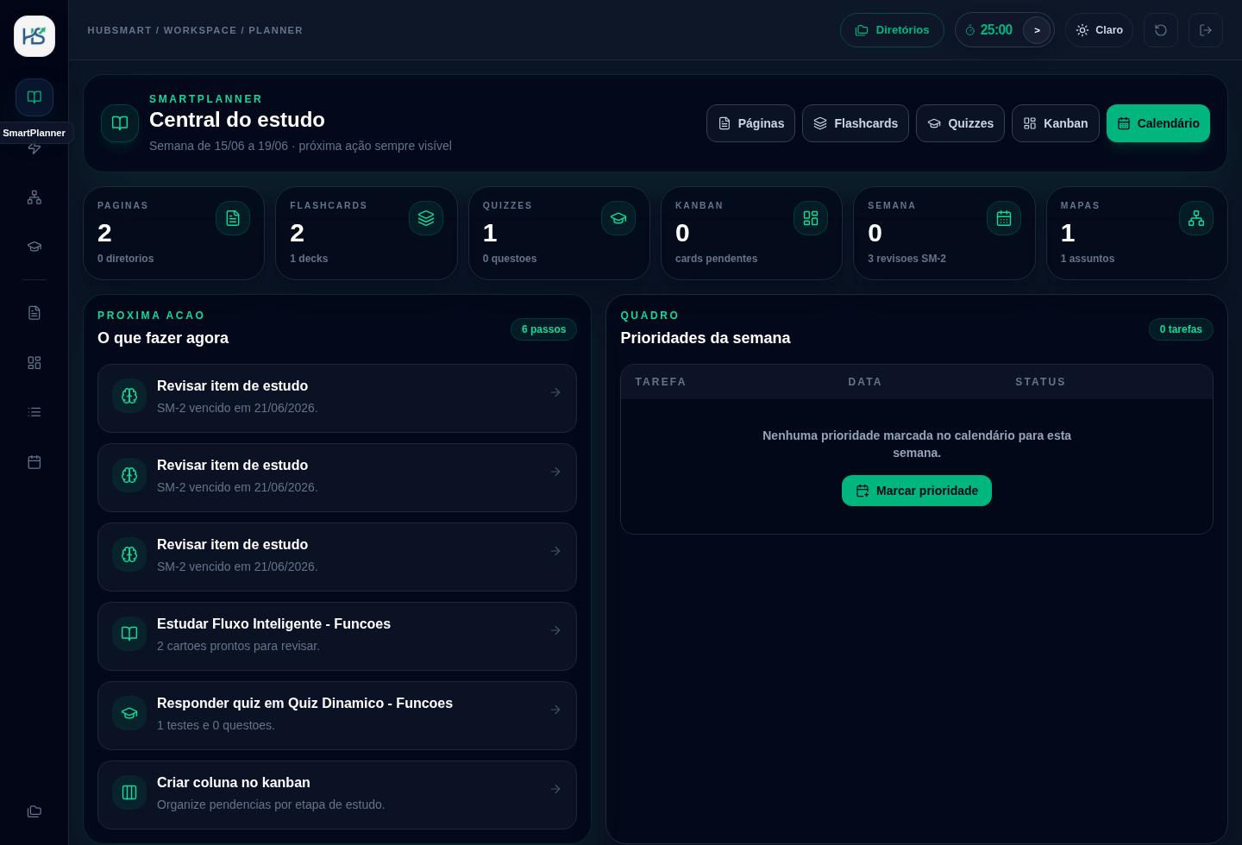This screenshot has width=1242, height=845.
Task: Click columns icon of Criar coluna no kanban
Action: tap(129, 792)
